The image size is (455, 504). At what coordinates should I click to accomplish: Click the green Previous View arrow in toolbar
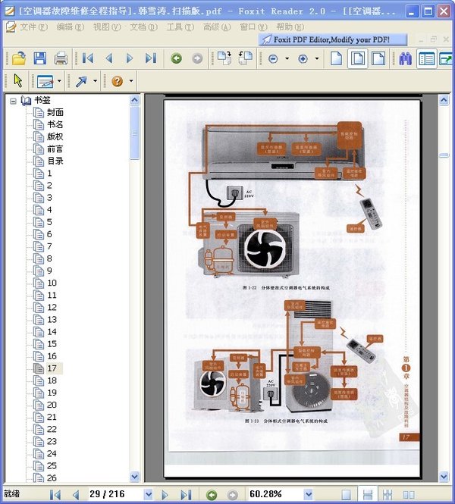[x=176, y=58]
